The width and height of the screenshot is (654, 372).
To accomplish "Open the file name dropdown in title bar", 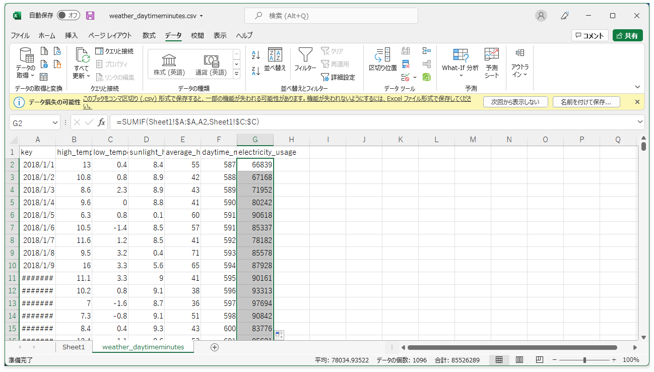I will (x=202, y=16).
